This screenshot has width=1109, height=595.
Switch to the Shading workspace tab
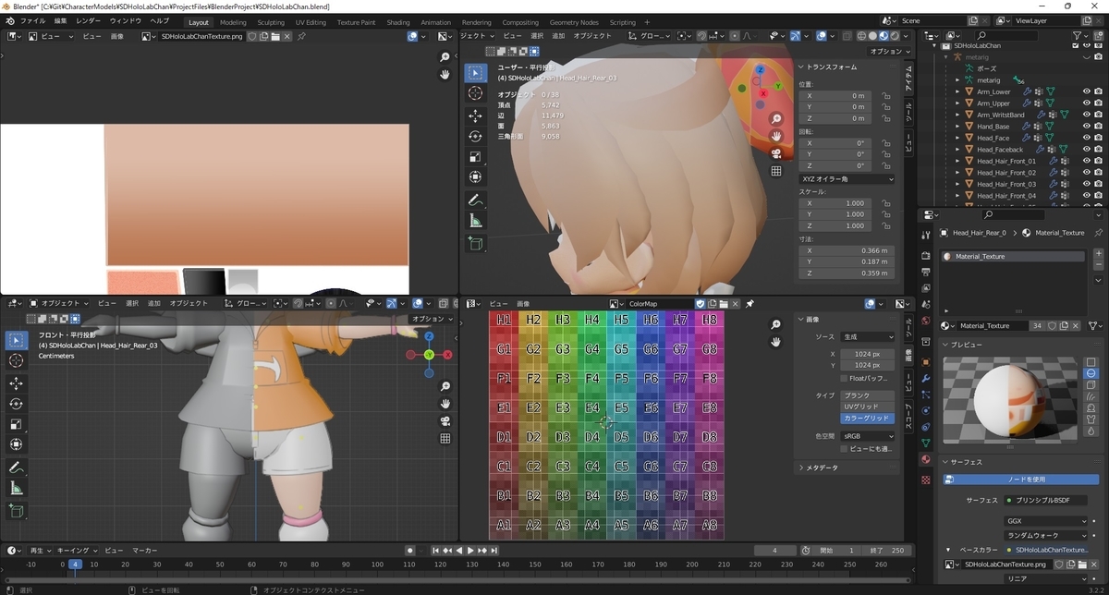[x=397, y=22]
